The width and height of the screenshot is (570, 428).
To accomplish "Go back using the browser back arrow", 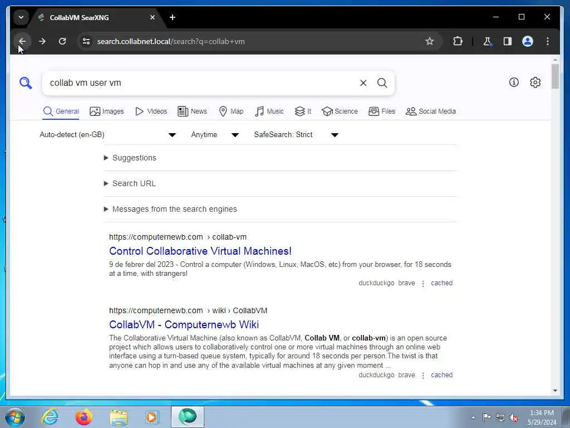I will coord(22,41).
